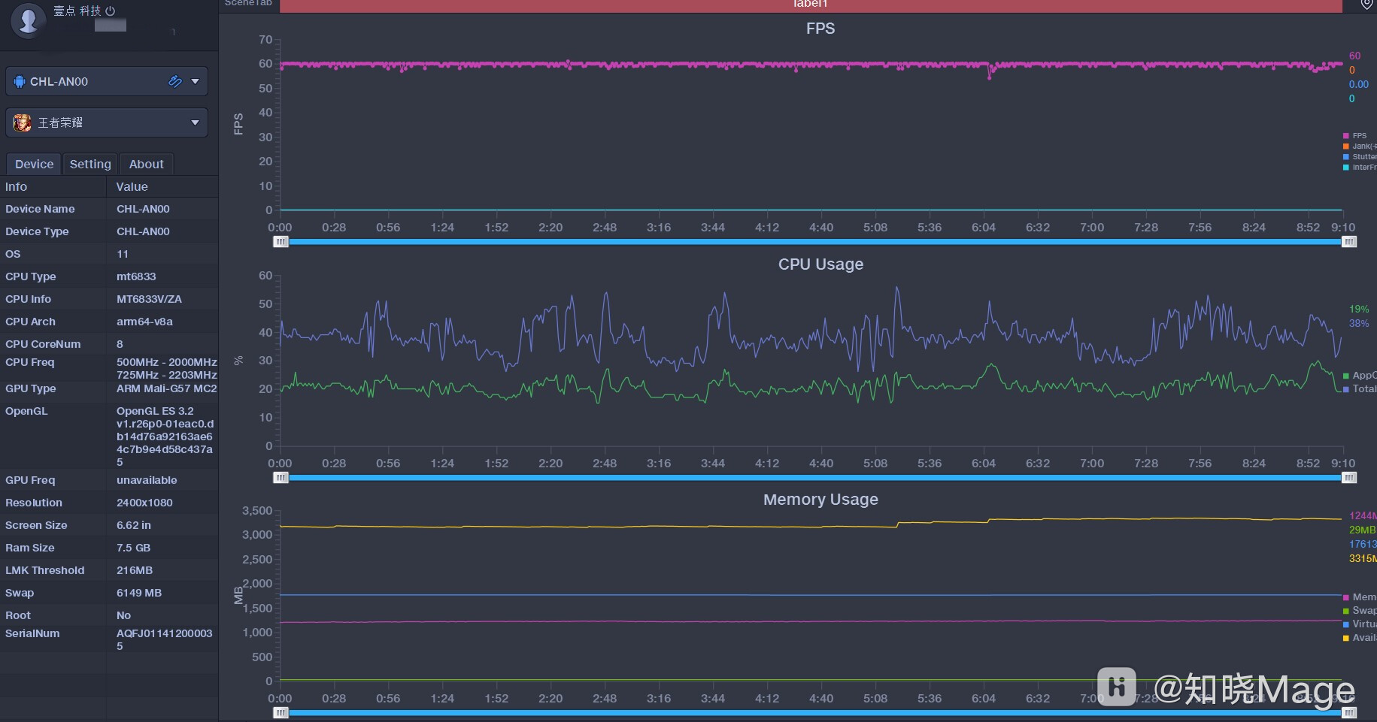Click the Value column header

pyautogui.click(x=132, y=186)
